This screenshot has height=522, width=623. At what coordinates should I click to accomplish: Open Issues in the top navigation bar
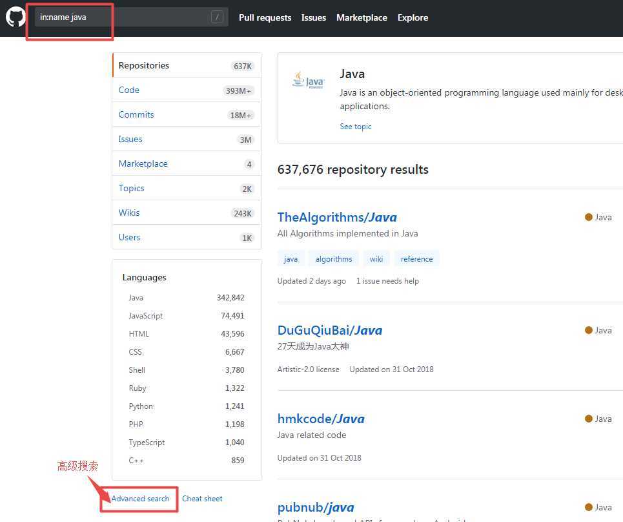click(x=314, y=17)
